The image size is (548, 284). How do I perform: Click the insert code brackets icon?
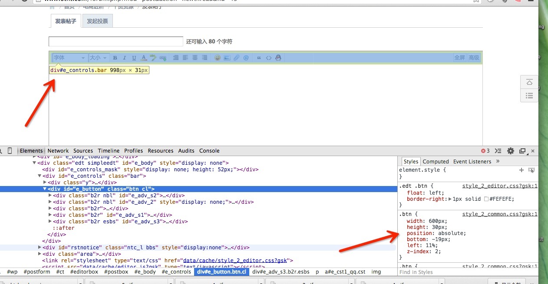click(x=269, y=58)
